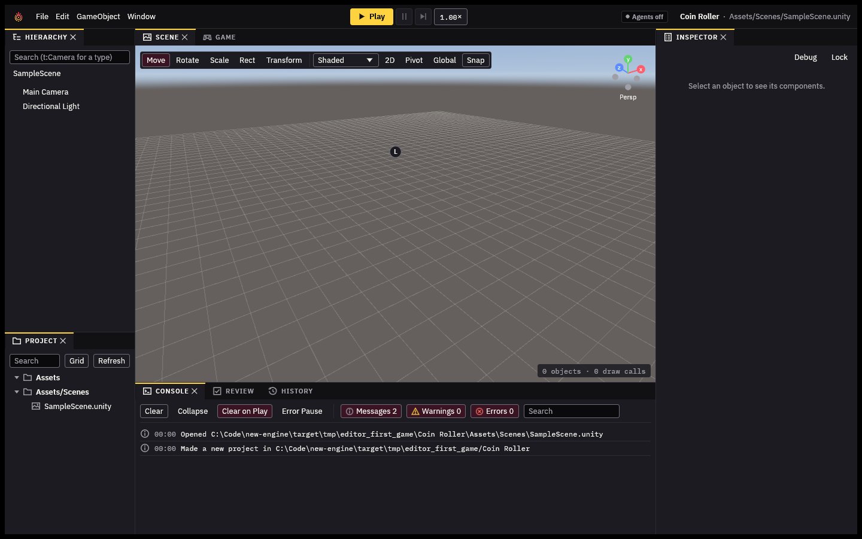This screenshot has width=862, height=539.
Task: Close the Console tab
Action: pyautogui.click(x=195, y=391)
